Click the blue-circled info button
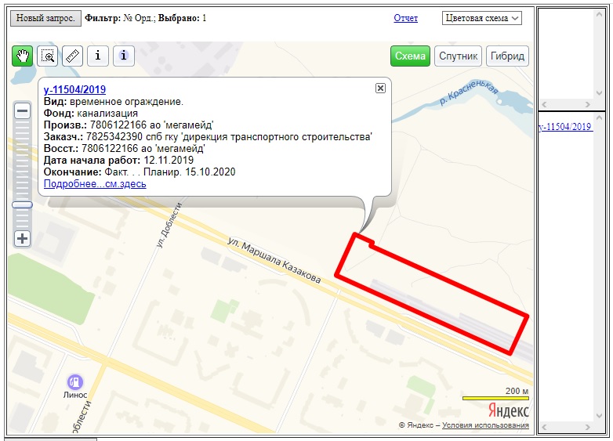 124,56
